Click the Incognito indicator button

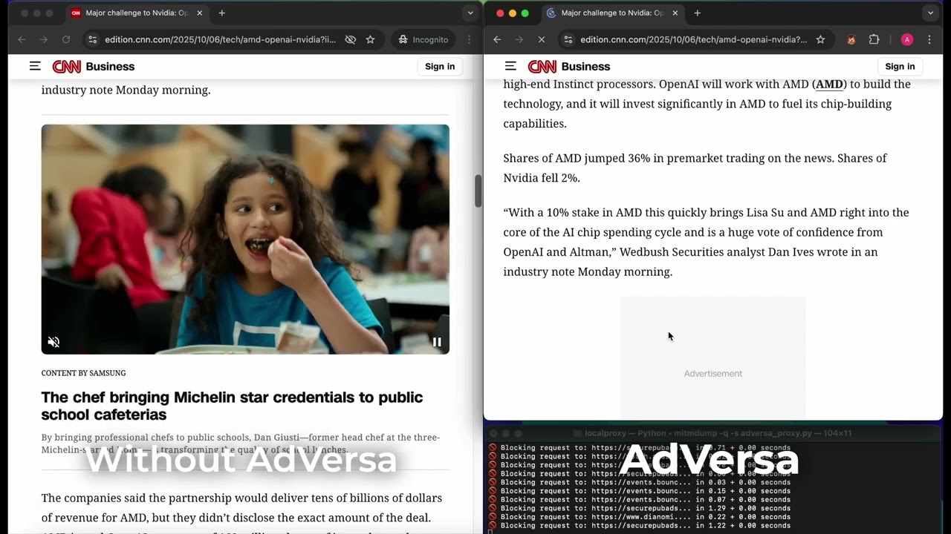point(423,39)
